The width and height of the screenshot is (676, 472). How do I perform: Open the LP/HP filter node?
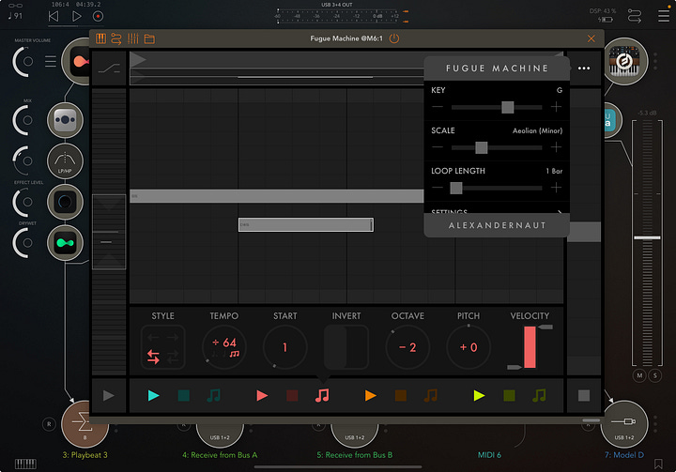(x=65, y=160)
